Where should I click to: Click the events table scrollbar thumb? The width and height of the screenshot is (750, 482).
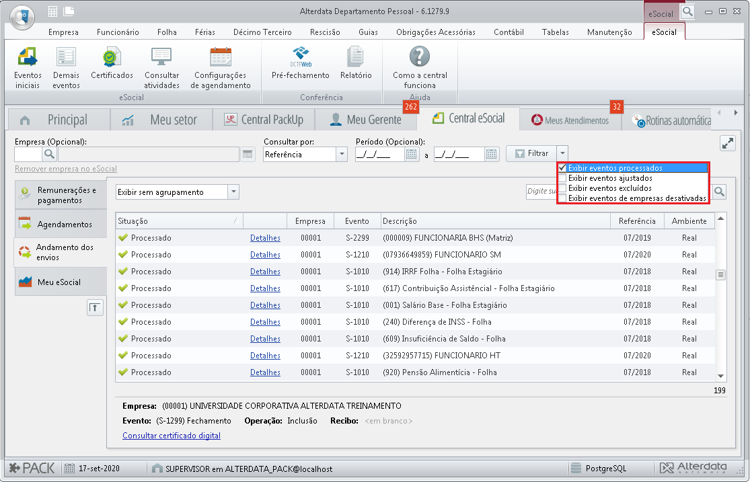pyautogui.click(x=720, y=274)
